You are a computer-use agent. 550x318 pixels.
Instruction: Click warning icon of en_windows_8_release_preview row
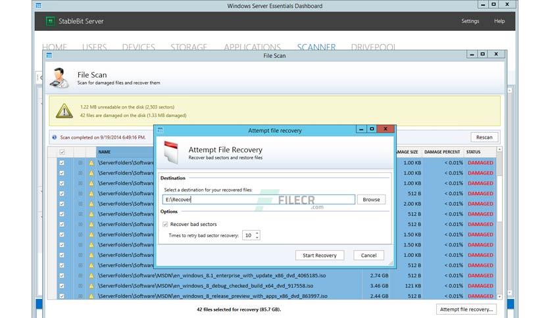pos(91,296)
